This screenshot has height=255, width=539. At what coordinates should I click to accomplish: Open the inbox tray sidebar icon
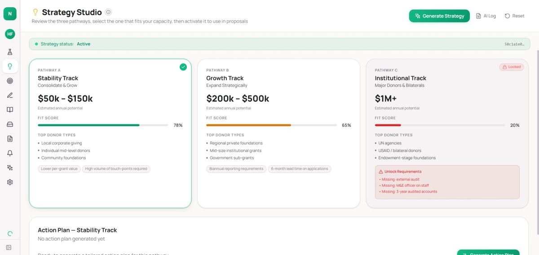[10, 124]
